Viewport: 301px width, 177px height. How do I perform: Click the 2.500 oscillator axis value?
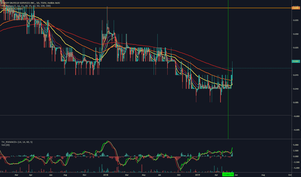point(296,151)
